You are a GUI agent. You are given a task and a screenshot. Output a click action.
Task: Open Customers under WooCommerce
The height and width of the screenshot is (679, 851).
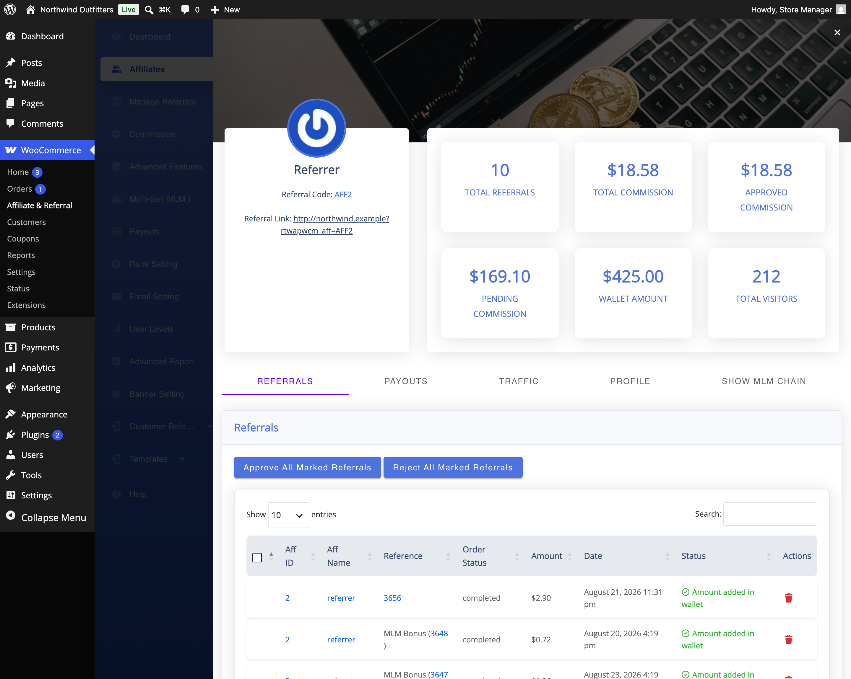(x=26, y=222)
